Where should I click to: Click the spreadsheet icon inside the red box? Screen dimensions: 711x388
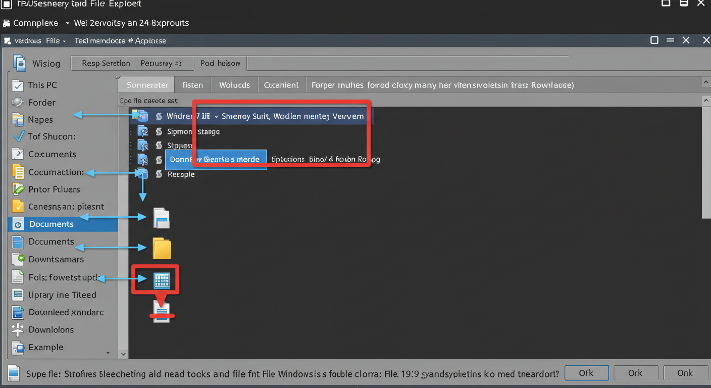(x=162, y=279)
